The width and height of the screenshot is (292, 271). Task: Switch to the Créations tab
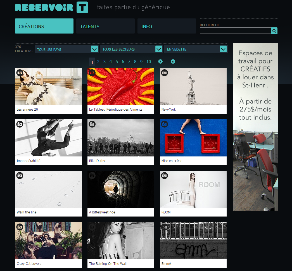click(x=44, y=26)
